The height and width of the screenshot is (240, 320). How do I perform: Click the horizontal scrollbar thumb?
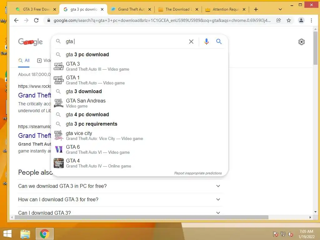(142, 217)
